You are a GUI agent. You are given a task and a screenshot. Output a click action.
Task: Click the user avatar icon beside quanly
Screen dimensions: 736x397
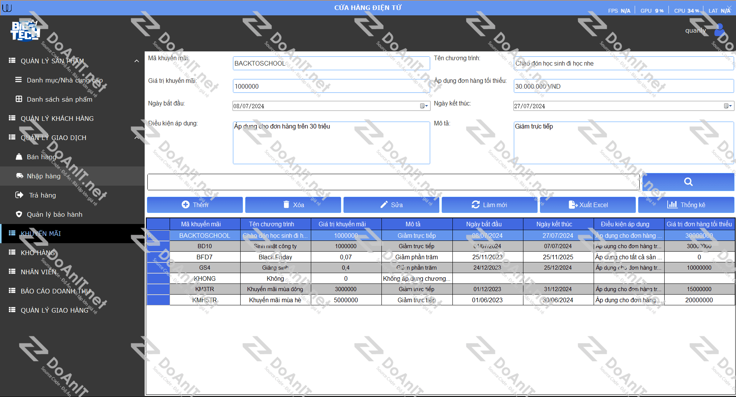click(x=719, y=30)
